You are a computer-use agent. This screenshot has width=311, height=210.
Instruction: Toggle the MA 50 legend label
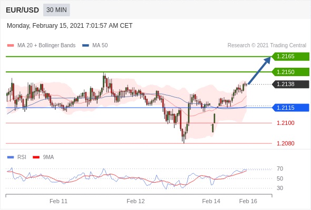point(100,46)
